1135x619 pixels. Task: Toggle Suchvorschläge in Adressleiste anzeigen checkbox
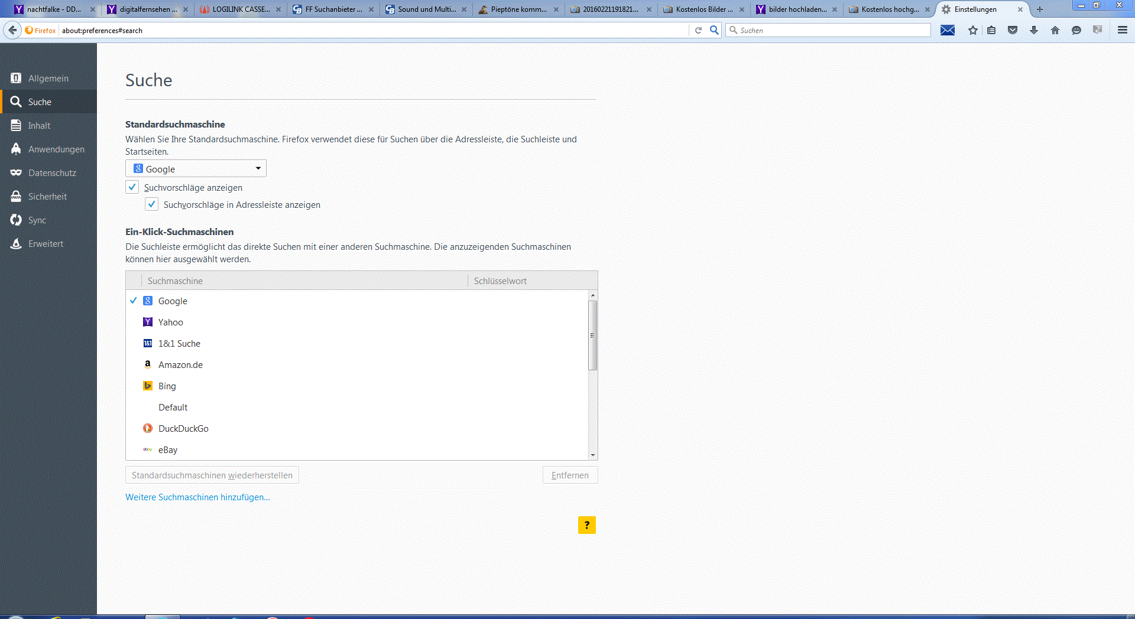coord(152,204)
